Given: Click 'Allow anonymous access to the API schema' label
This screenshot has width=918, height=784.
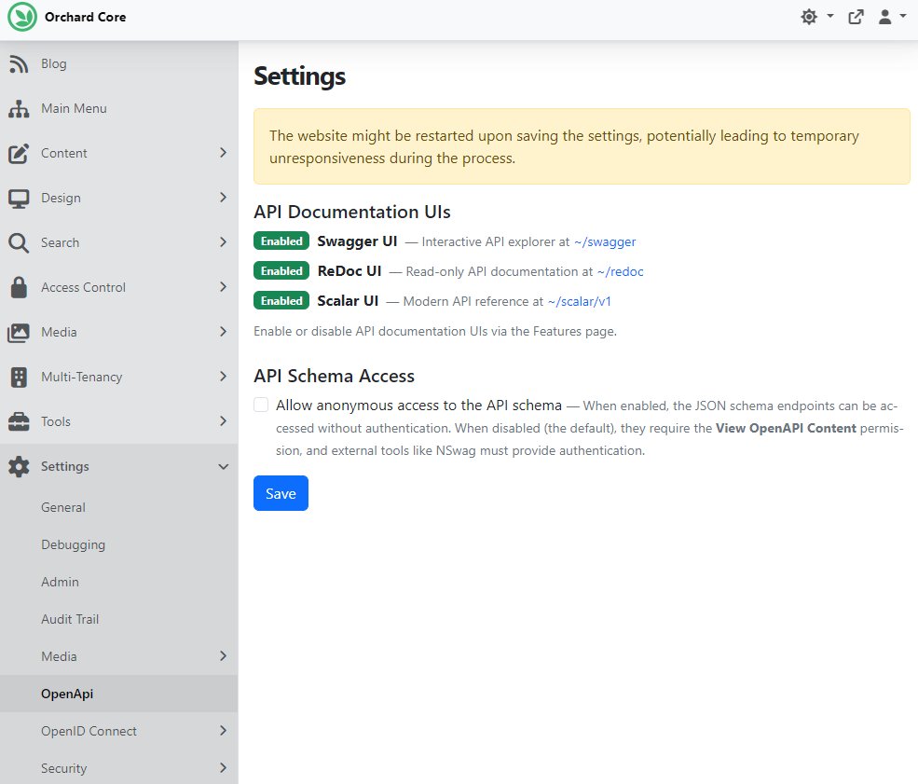Looking at the screenshot, I should coord(418,406).
